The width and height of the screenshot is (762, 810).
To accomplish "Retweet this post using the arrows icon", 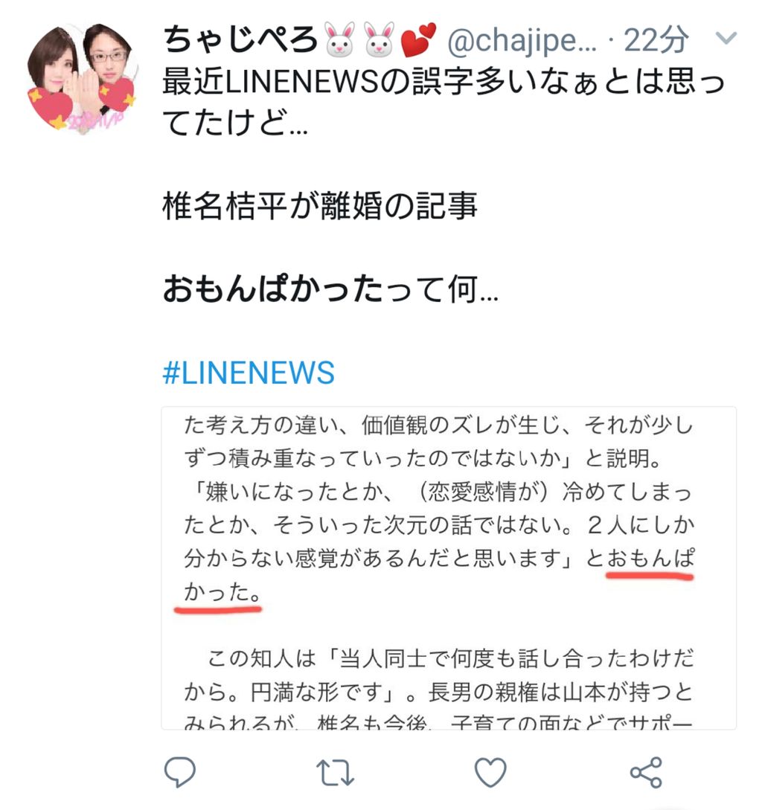I will click(x=335, y=772).
